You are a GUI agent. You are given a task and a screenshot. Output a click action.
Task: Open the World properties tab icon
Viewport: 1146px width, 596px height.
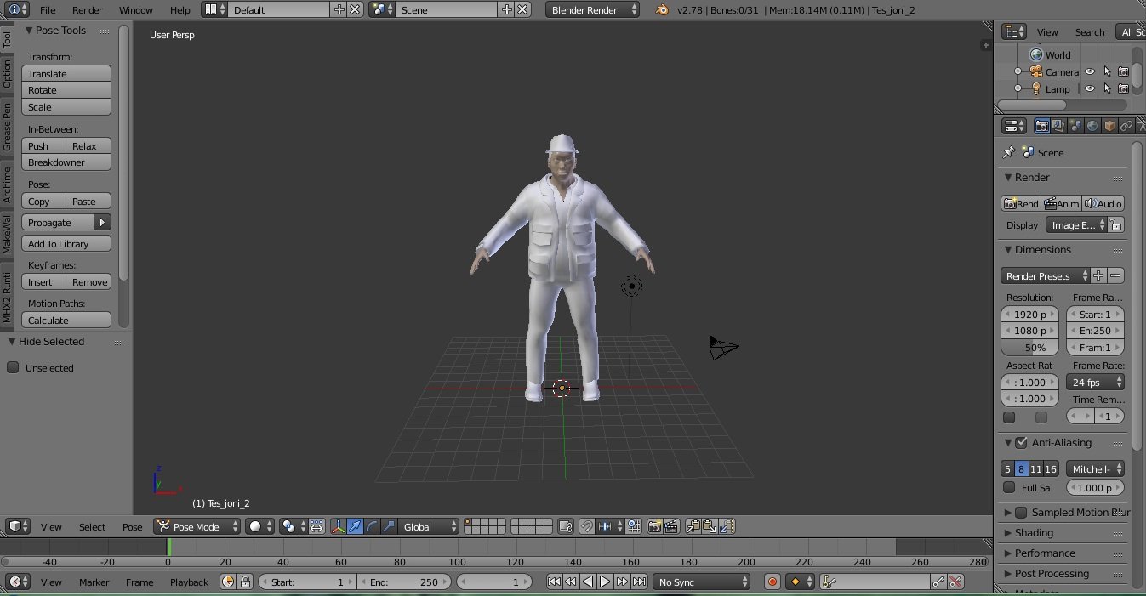tap(1092, 126)
